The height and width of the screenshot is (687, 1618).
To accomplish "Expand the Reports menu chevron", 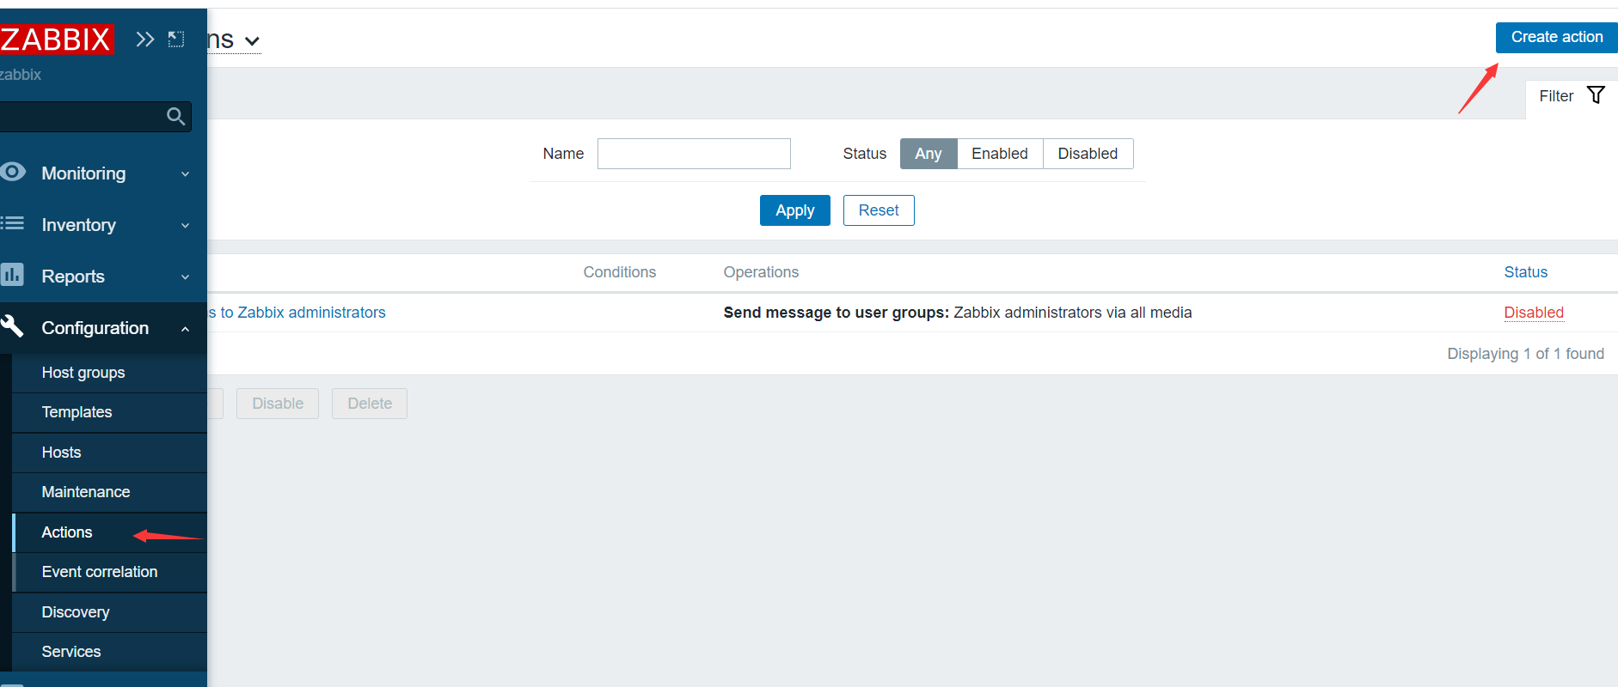I will click(x=185, y=277).
